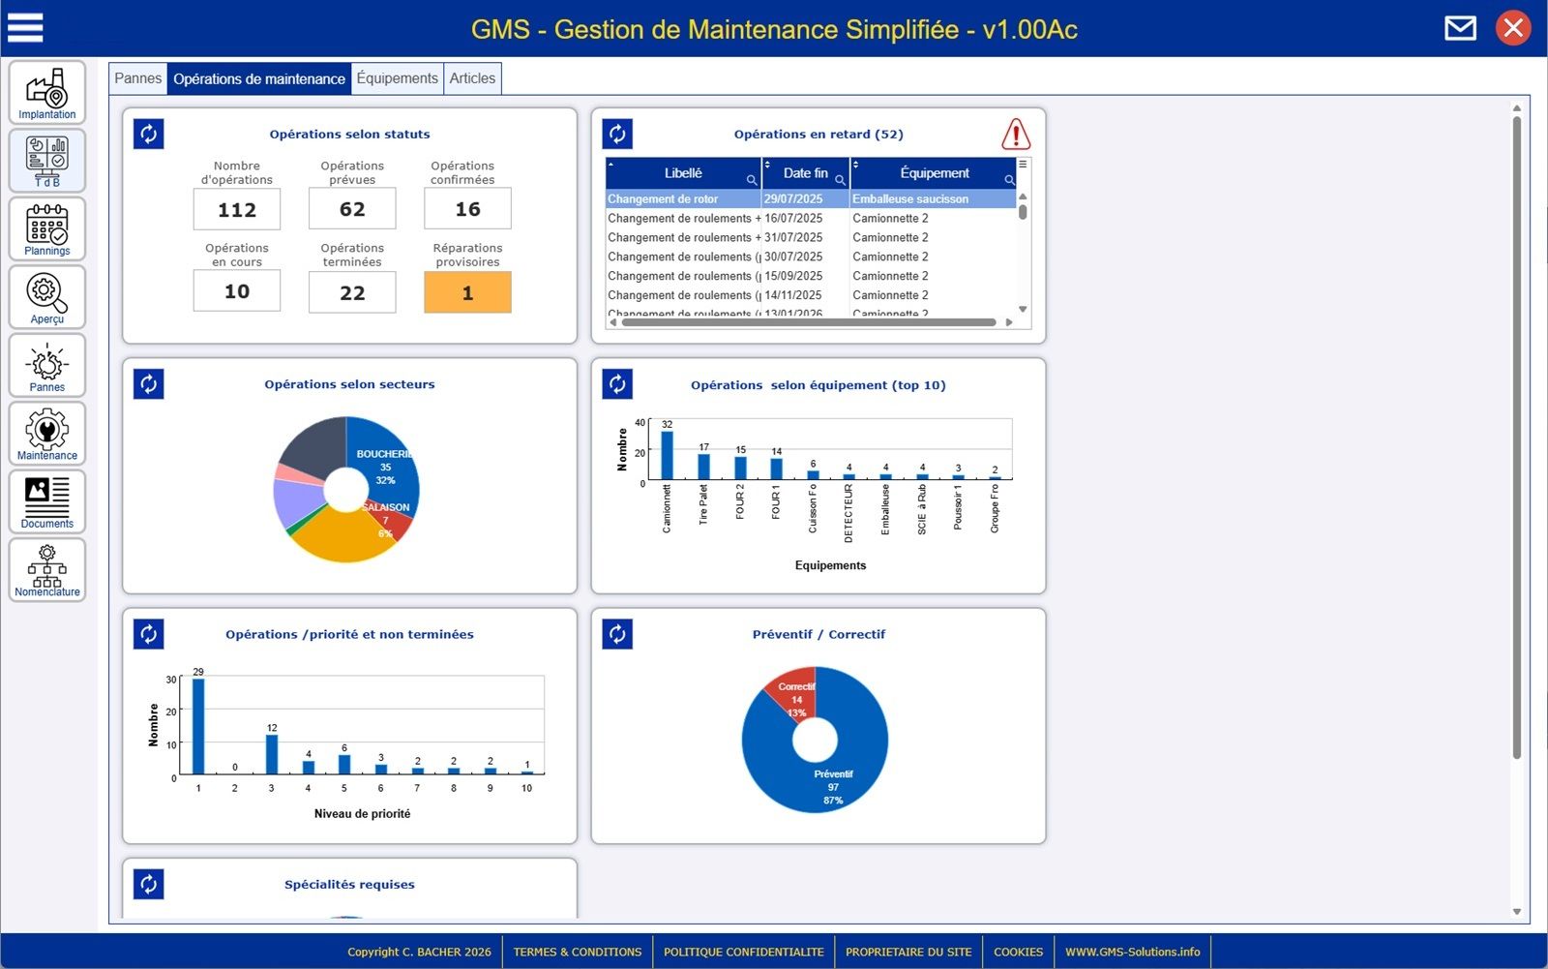Image resolution: width=1548 pixels, height=969 pixels.
Task: Open the Plannings calendar icon
Action: 46,229
